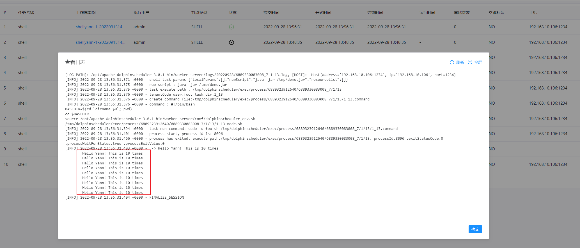Click the 工作流实例 column header
Viewport: 580px width, 248px height.
tap(86, 13)
